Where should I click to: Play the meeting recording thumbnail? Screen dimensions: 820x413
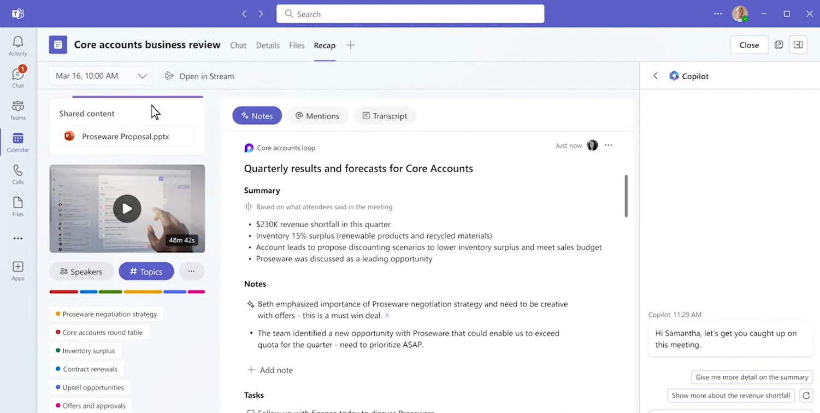[x=127, y=209]
